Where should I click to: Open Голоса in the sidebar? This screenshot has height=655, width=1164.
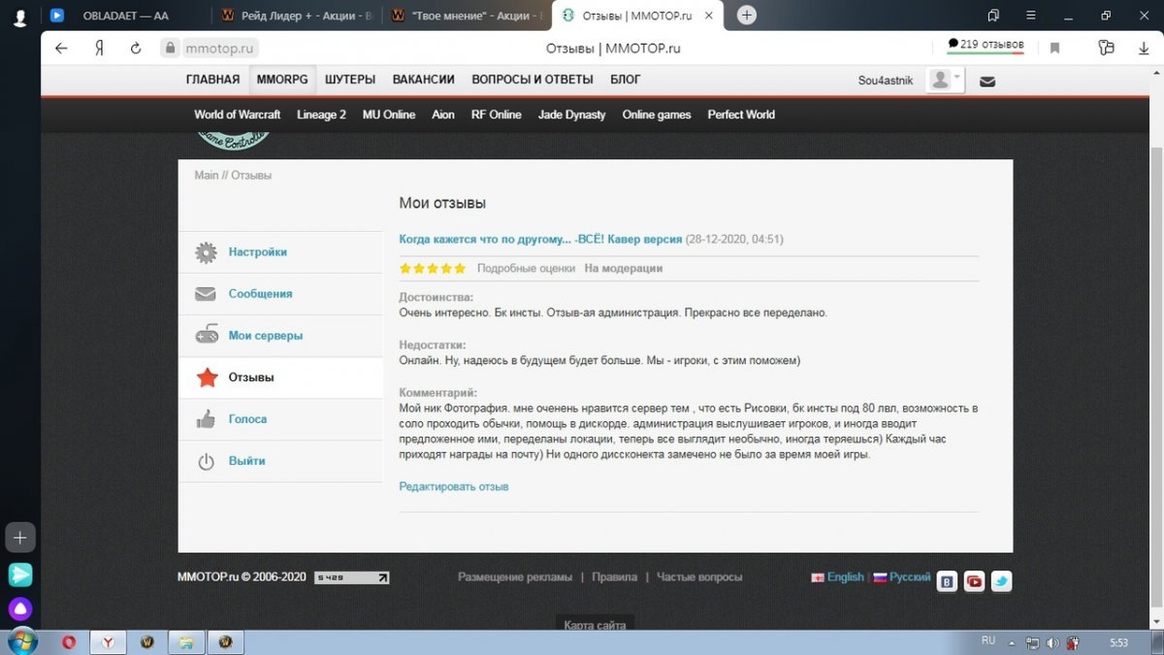tap(247, 419)
